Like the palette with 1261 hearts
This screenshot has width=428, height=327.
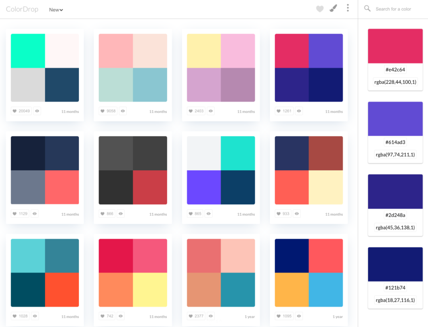(284, 111)
